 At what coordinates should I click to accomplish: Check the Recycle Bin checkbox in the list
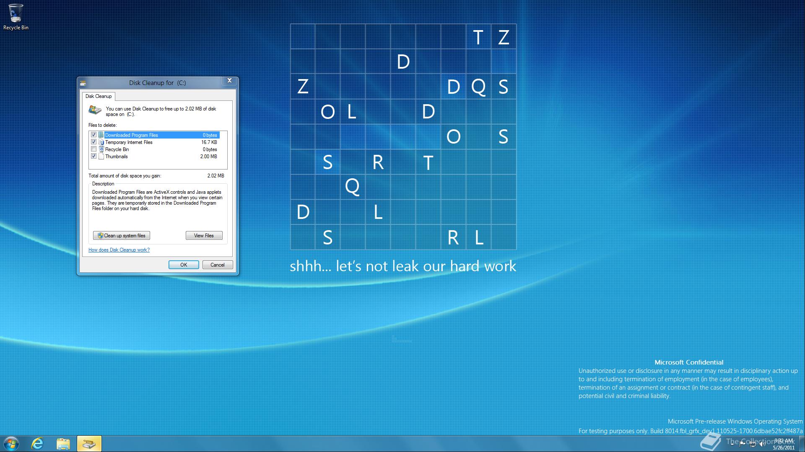(x=94, y=149)
